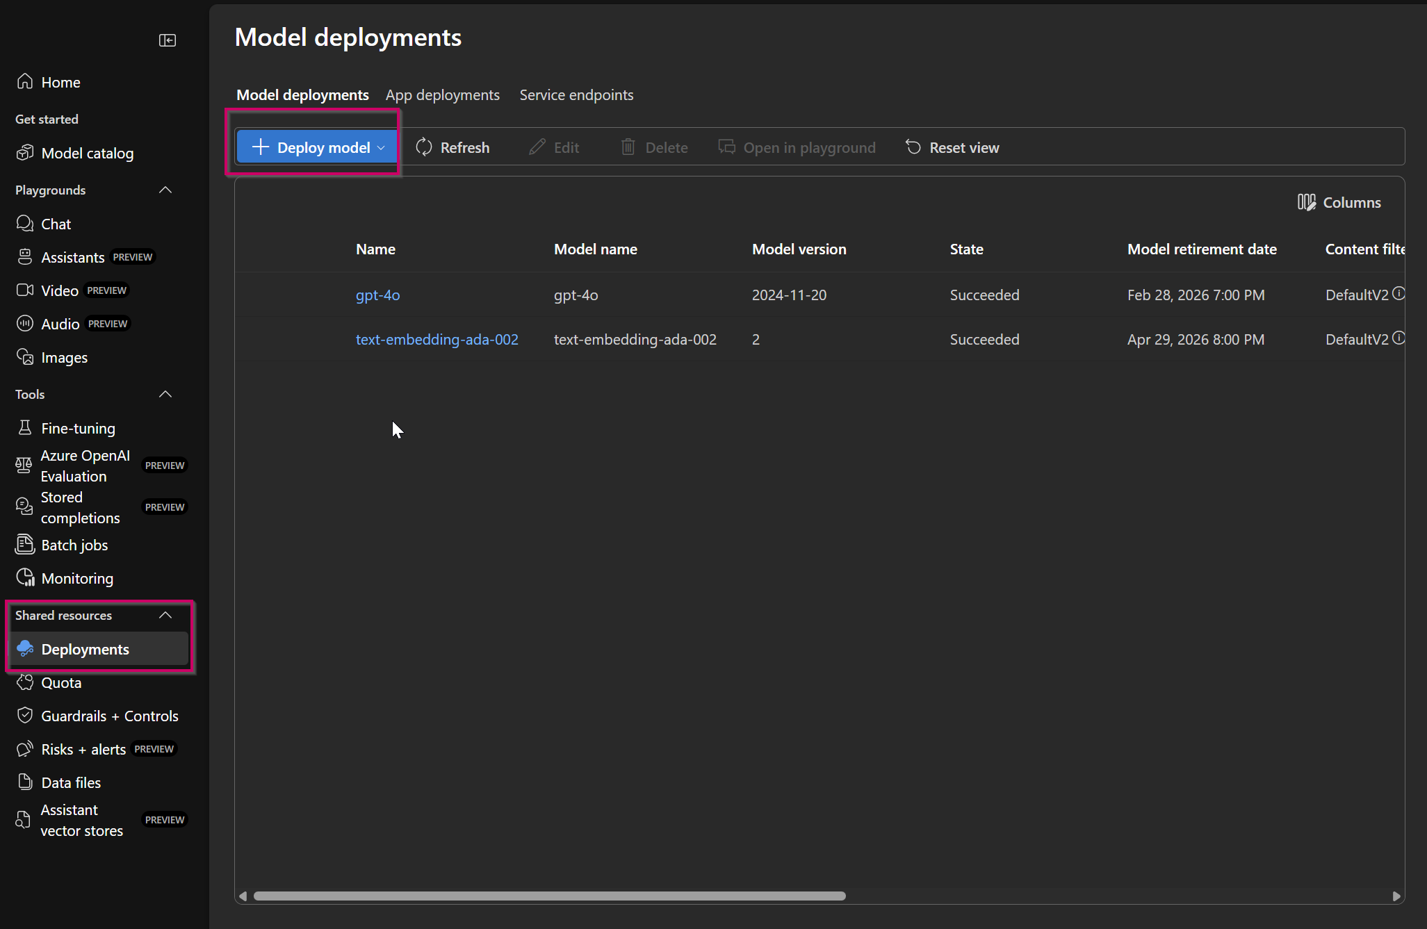Click the Columns button label
The height and width of the screenshot is (929, 1427).
[x=1352, y=202]
